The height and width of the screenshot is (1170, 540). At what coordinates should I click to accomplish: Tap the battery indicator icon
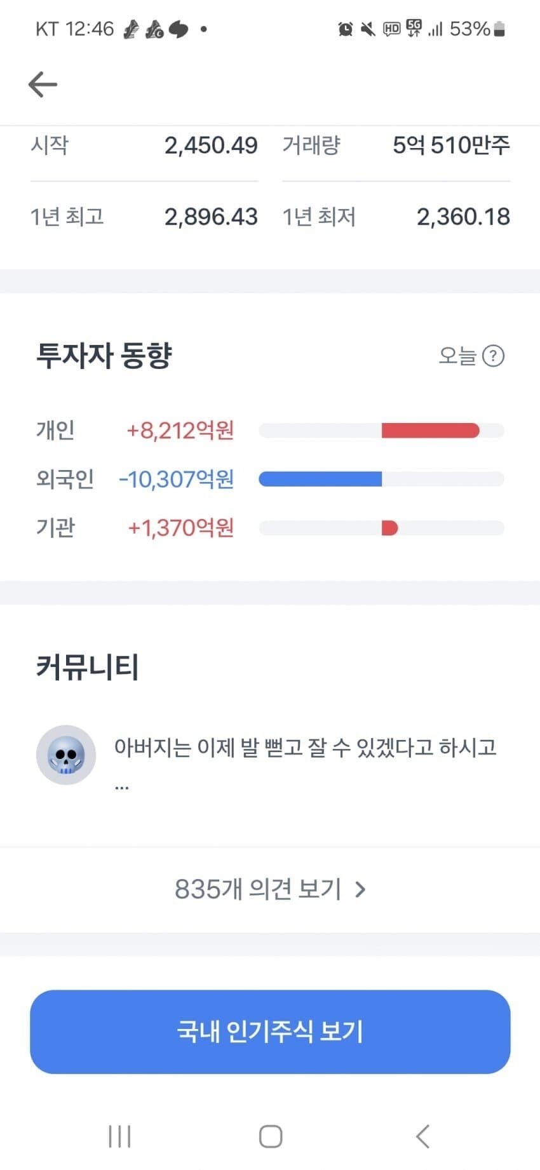499,29
